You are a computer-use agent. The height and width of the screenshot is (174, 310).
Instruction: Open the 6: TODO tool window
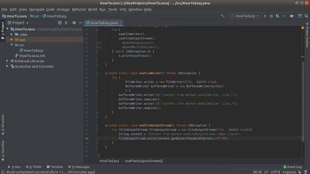tap(33, 167)
